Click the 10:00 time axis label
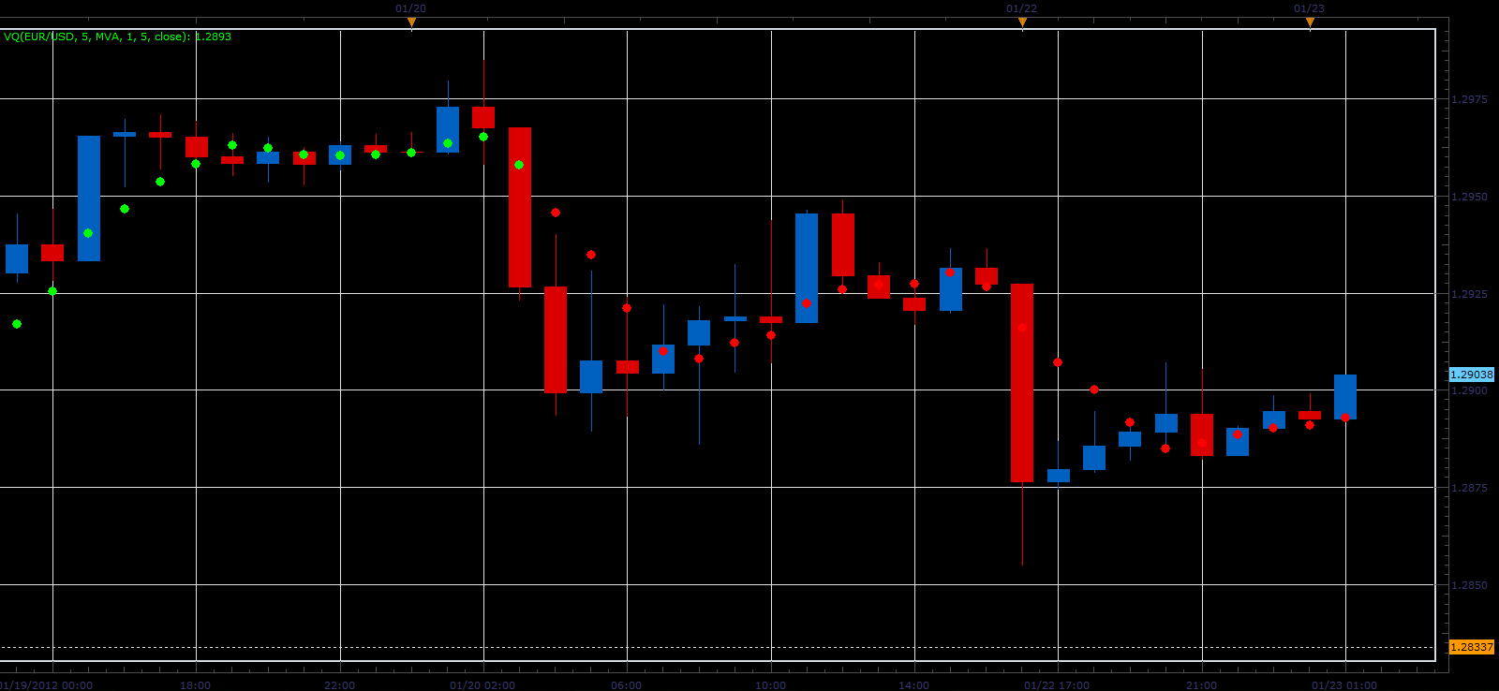Screen dimensions: 1499x691 (x=770, y=684)
